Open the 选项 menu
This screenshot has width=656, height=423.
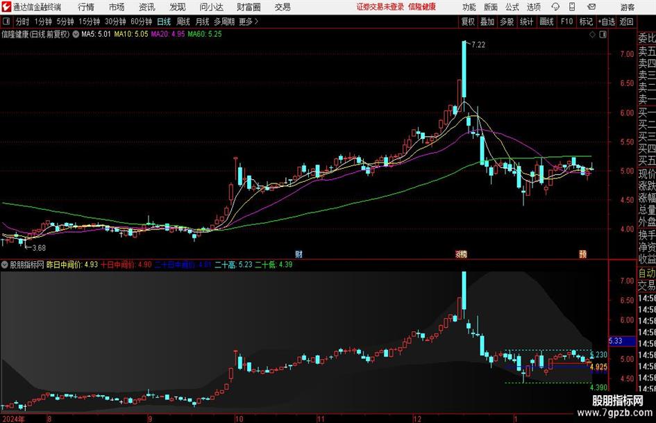point(534,7)
